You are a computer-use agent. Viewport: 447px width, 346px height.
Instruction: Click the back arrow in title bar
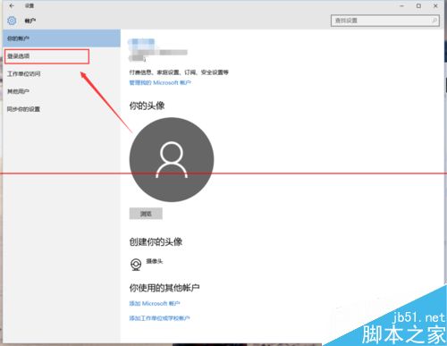(x=12, y=5)
